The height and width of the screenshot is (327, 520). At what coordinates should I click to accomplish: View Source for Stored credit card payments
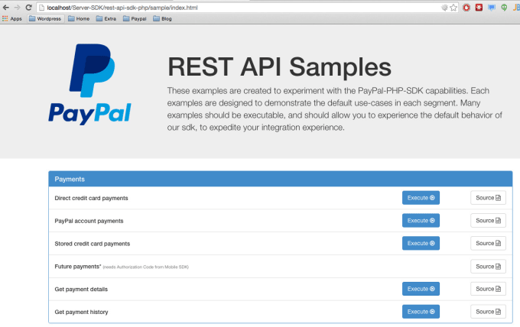[488, 243]
